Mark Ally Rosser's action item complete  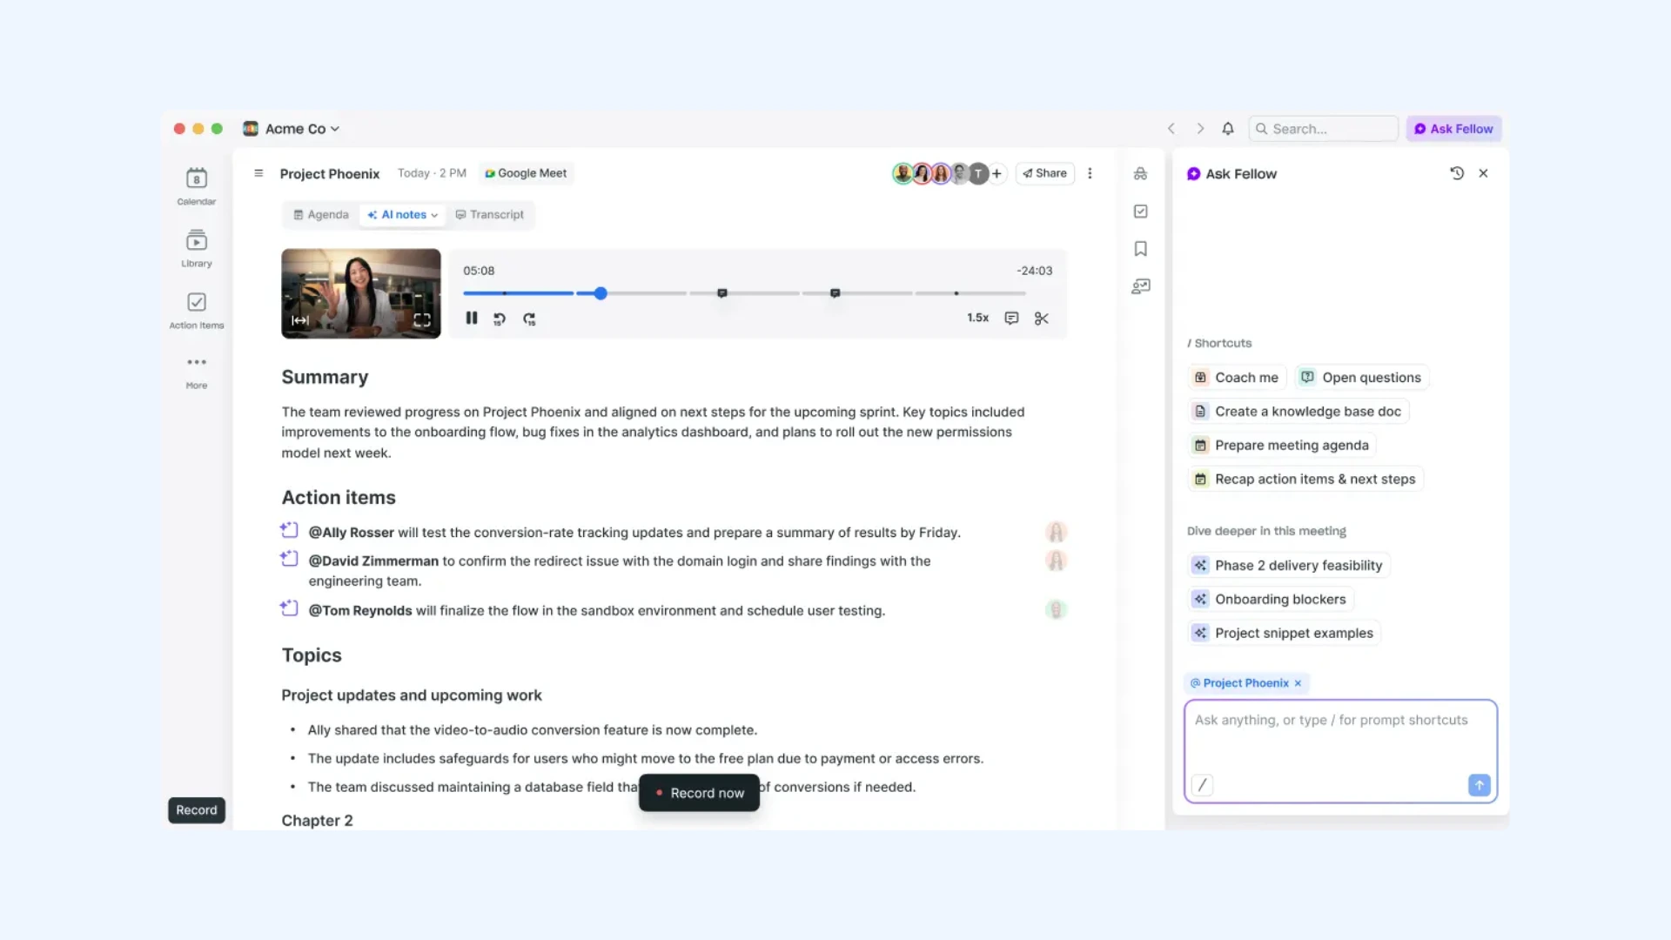[x=289, y=530]
